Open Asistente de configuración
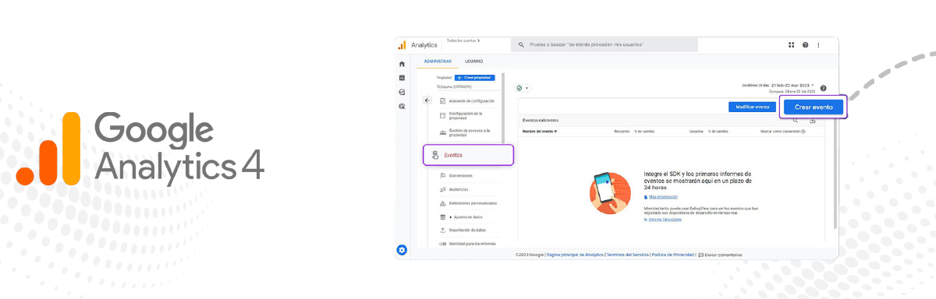Viewport: 936px width, 299px height. [x=472, y=101]
